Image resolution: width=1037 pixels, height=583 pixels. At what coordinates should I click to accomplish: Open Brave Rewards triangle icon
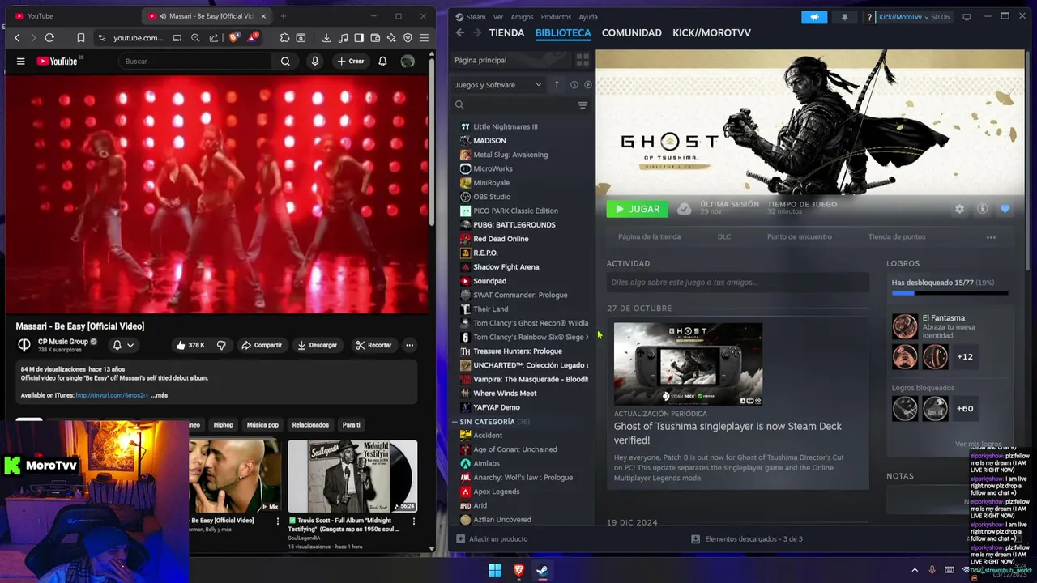tap(252, 38)
